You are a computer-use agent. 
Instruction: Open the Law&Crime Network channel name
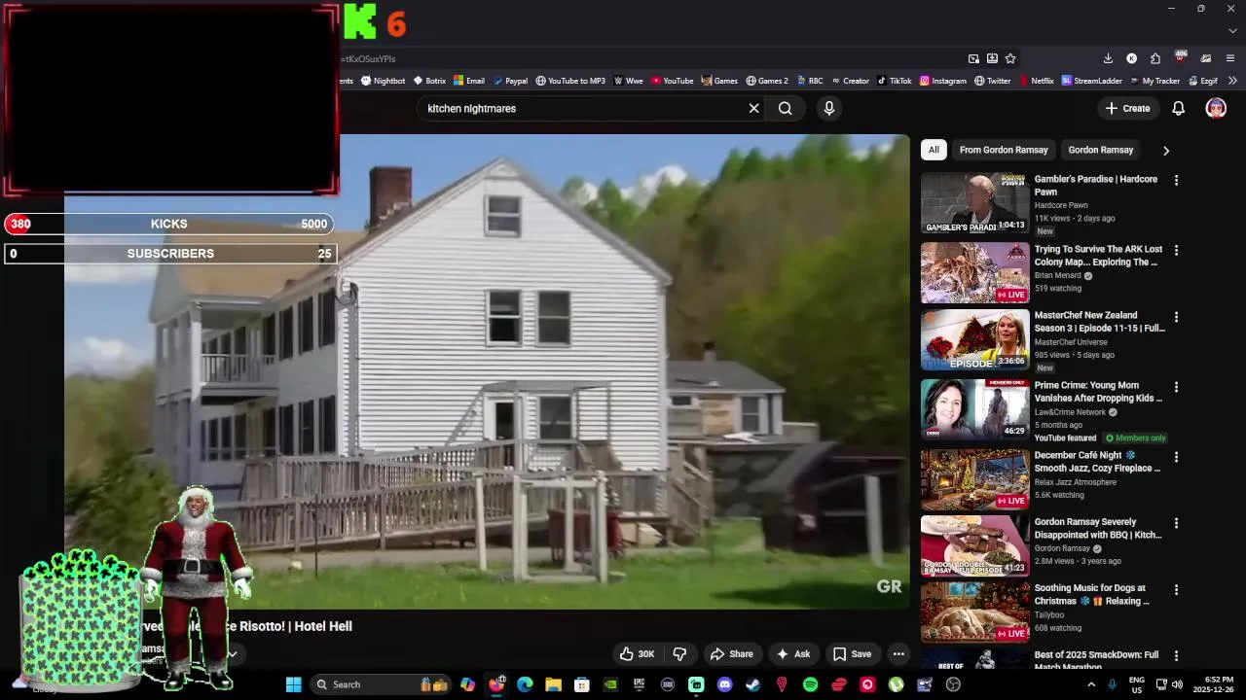[1070, 412]
